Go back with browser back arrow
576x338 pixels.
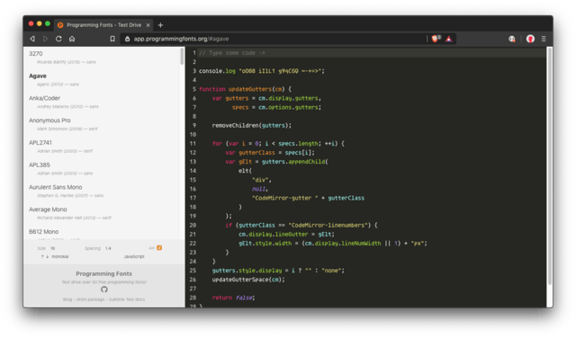(x=32, y=39)
